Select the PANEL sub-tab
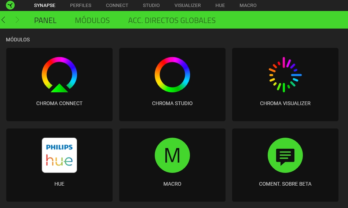This screenshot has width=348, height=208. pos(45,21)
